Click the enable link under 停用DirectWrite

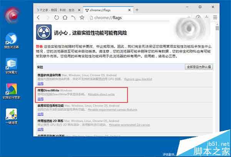(40, 99)
